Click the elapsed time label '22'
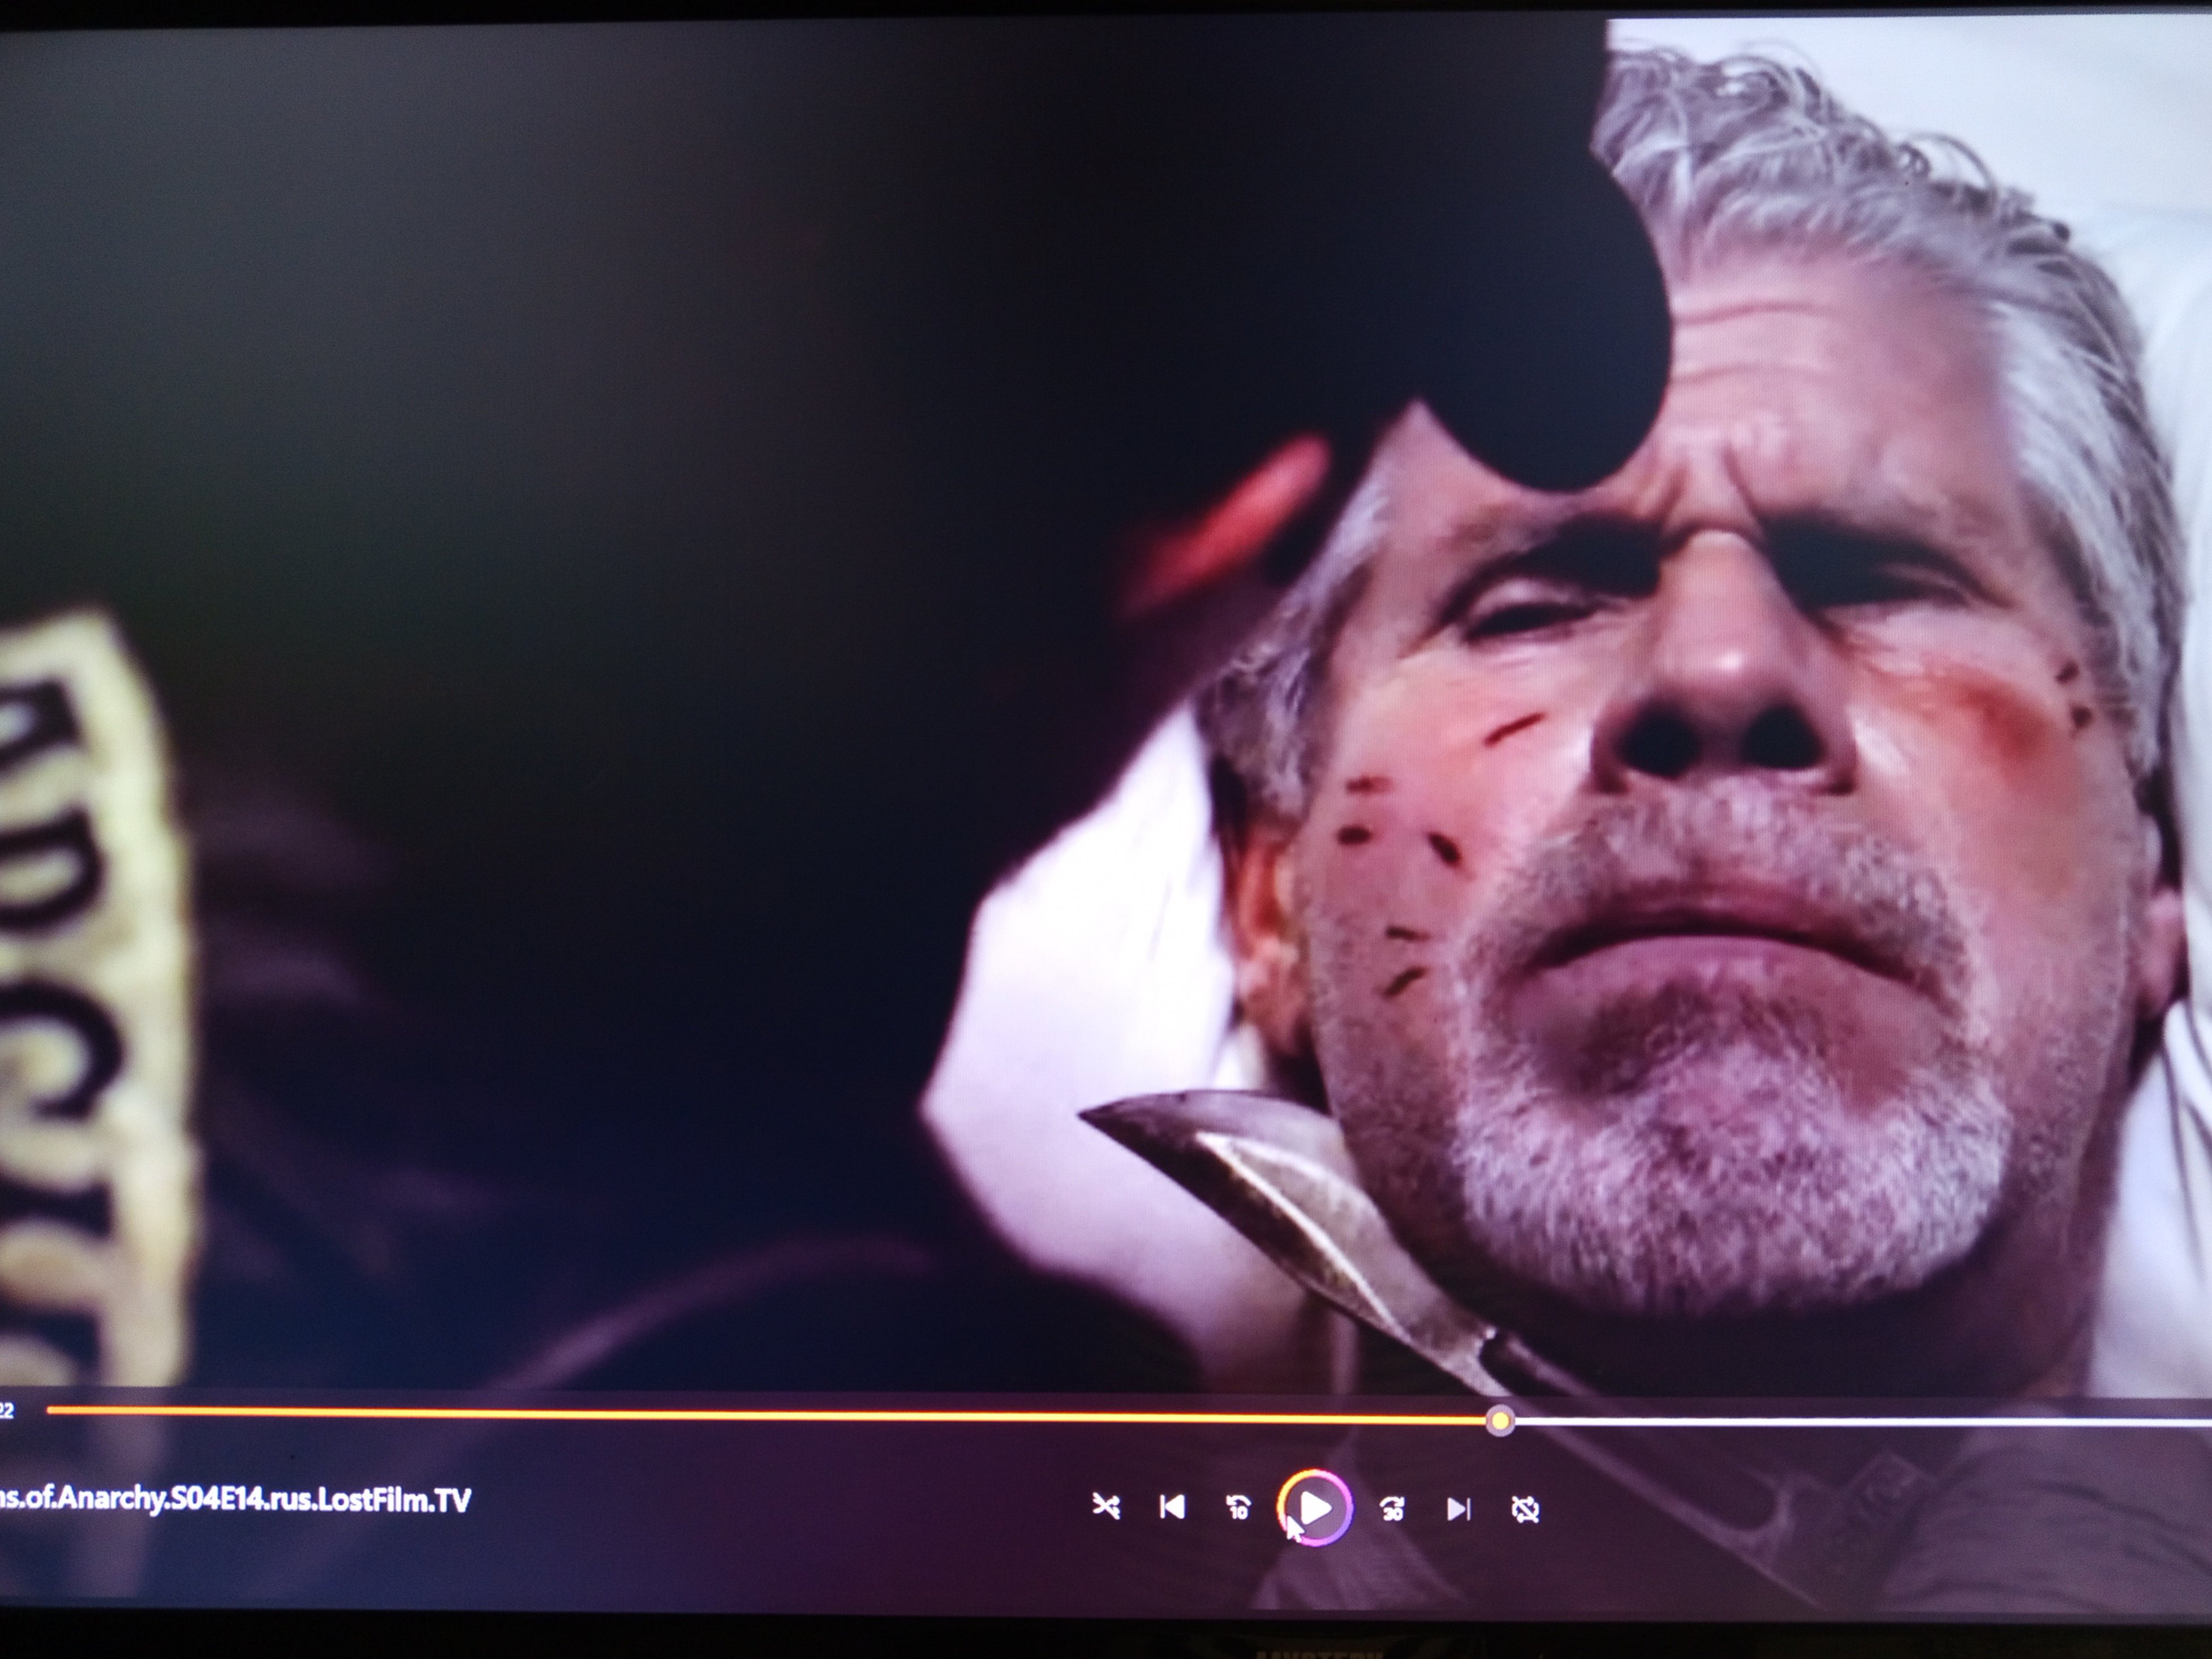This screenshot has height=1659, width=2212. [x=7, y=1411]
